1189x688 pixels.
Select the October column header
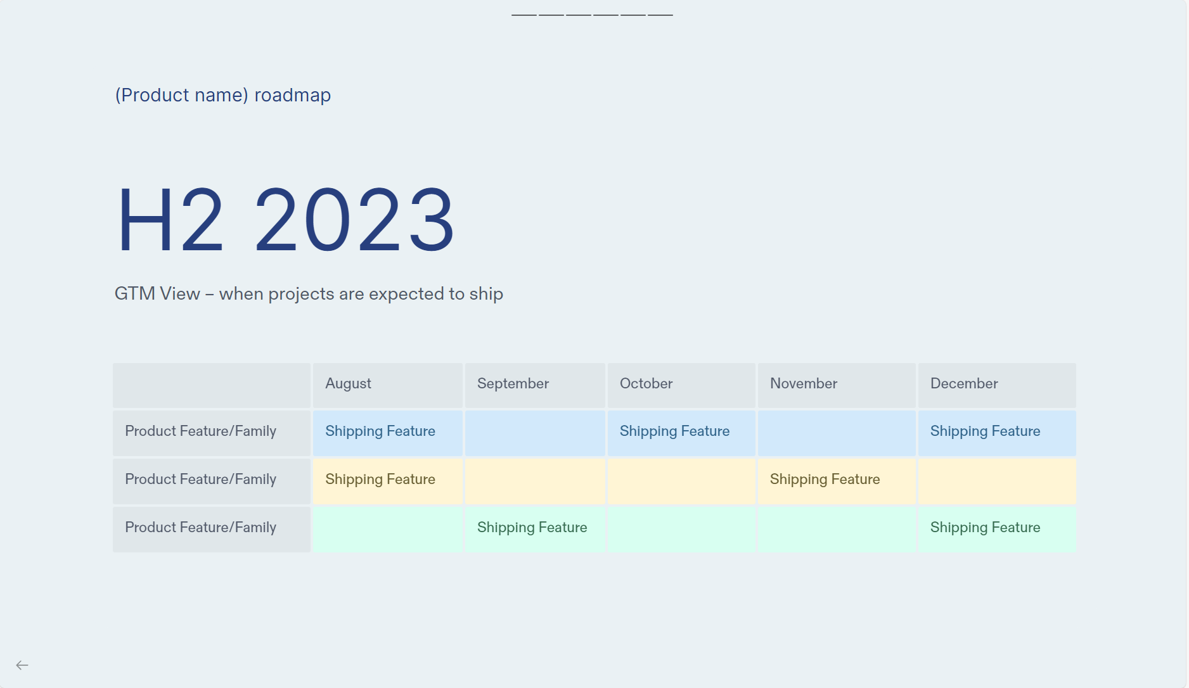681,385
